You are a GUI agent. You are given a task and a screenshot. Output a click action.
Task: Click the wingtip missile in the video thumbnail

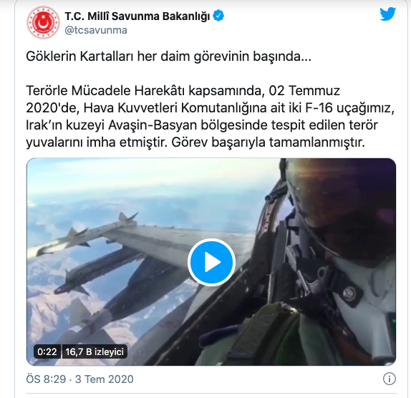point(87,236)
